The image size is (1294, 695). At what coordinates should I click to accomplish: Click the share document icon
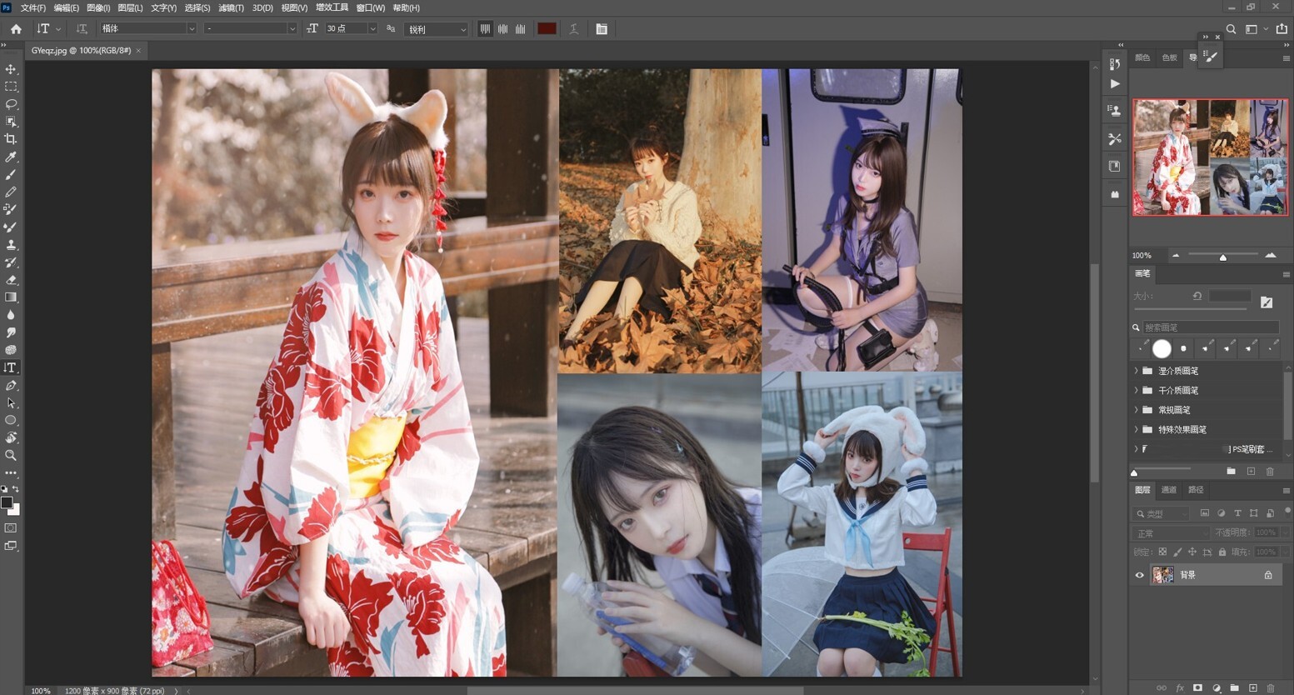pos(1282,28)
